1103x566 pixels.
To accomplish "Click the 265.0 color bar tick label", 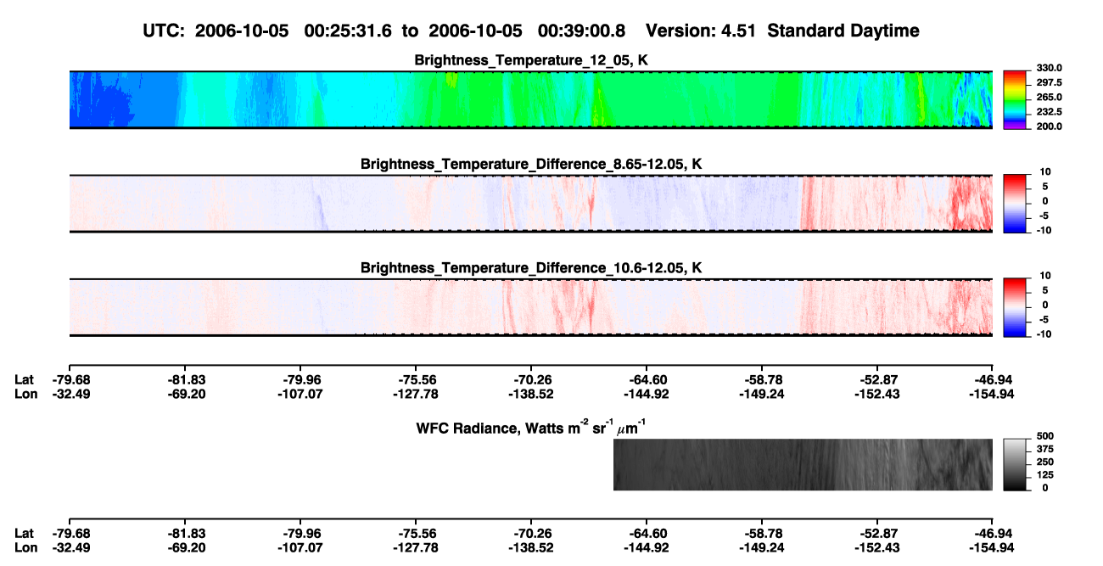I will (x=1050, y=97).
